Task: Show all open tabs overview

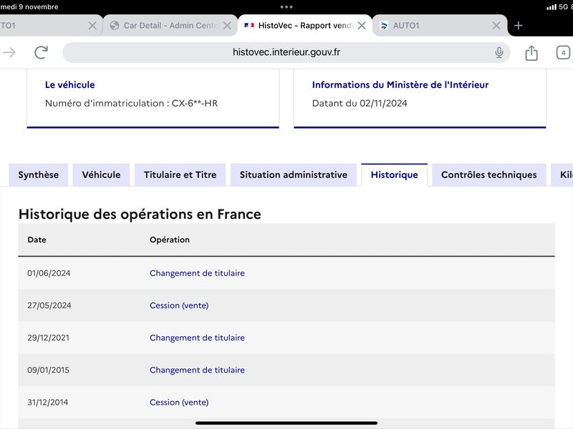Action: (x=564, y=52)
